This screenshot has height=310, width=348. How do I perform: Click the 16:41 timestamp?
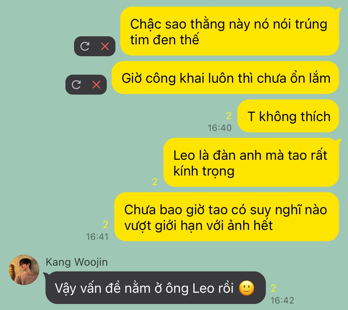click(97, 237)
